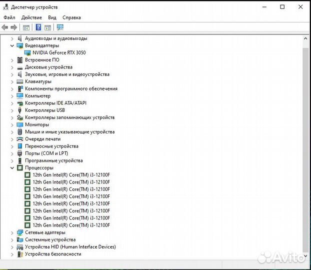The width and height of the screenshot is (311, 270).
Task: Click the mouse icon beside Мыши и иные указывающие устройства
Action: click(x=19, y=131)
